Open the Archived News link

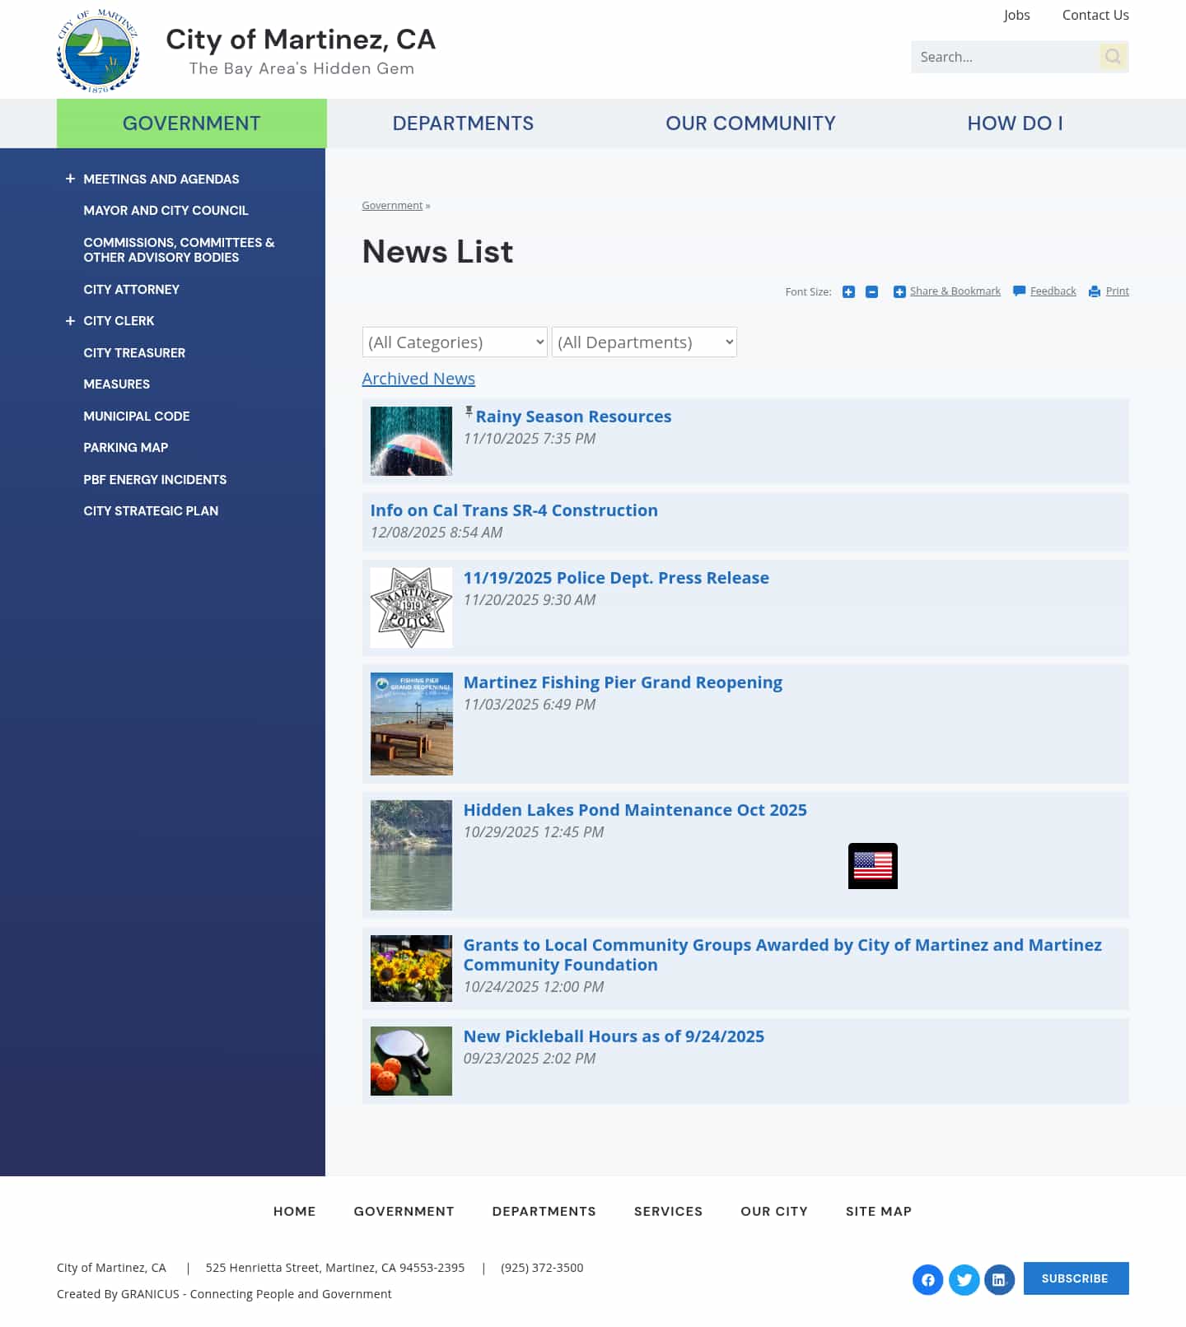point(418,379)
